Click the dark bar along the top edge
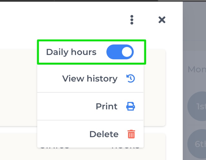206x160 pixels. pos(103,1)
